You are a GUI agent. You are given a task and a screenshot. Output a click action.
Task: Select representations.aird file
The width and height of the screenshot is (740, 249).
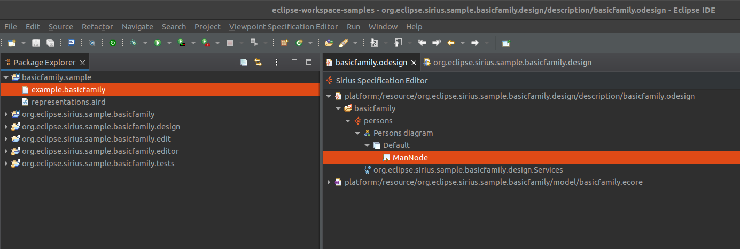pyautogui.click(x=68, y=102)
